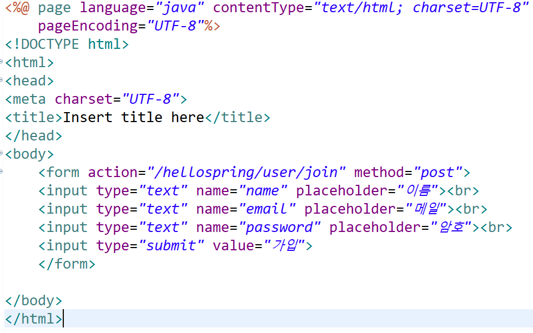
Task: Collapse the body tag fold marker
Action: (x=1, y=153)
